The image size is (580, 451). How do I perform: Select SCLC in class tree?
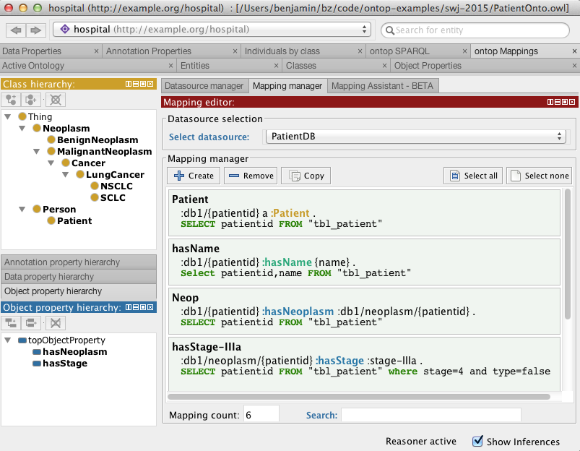[x=113, y=198]
